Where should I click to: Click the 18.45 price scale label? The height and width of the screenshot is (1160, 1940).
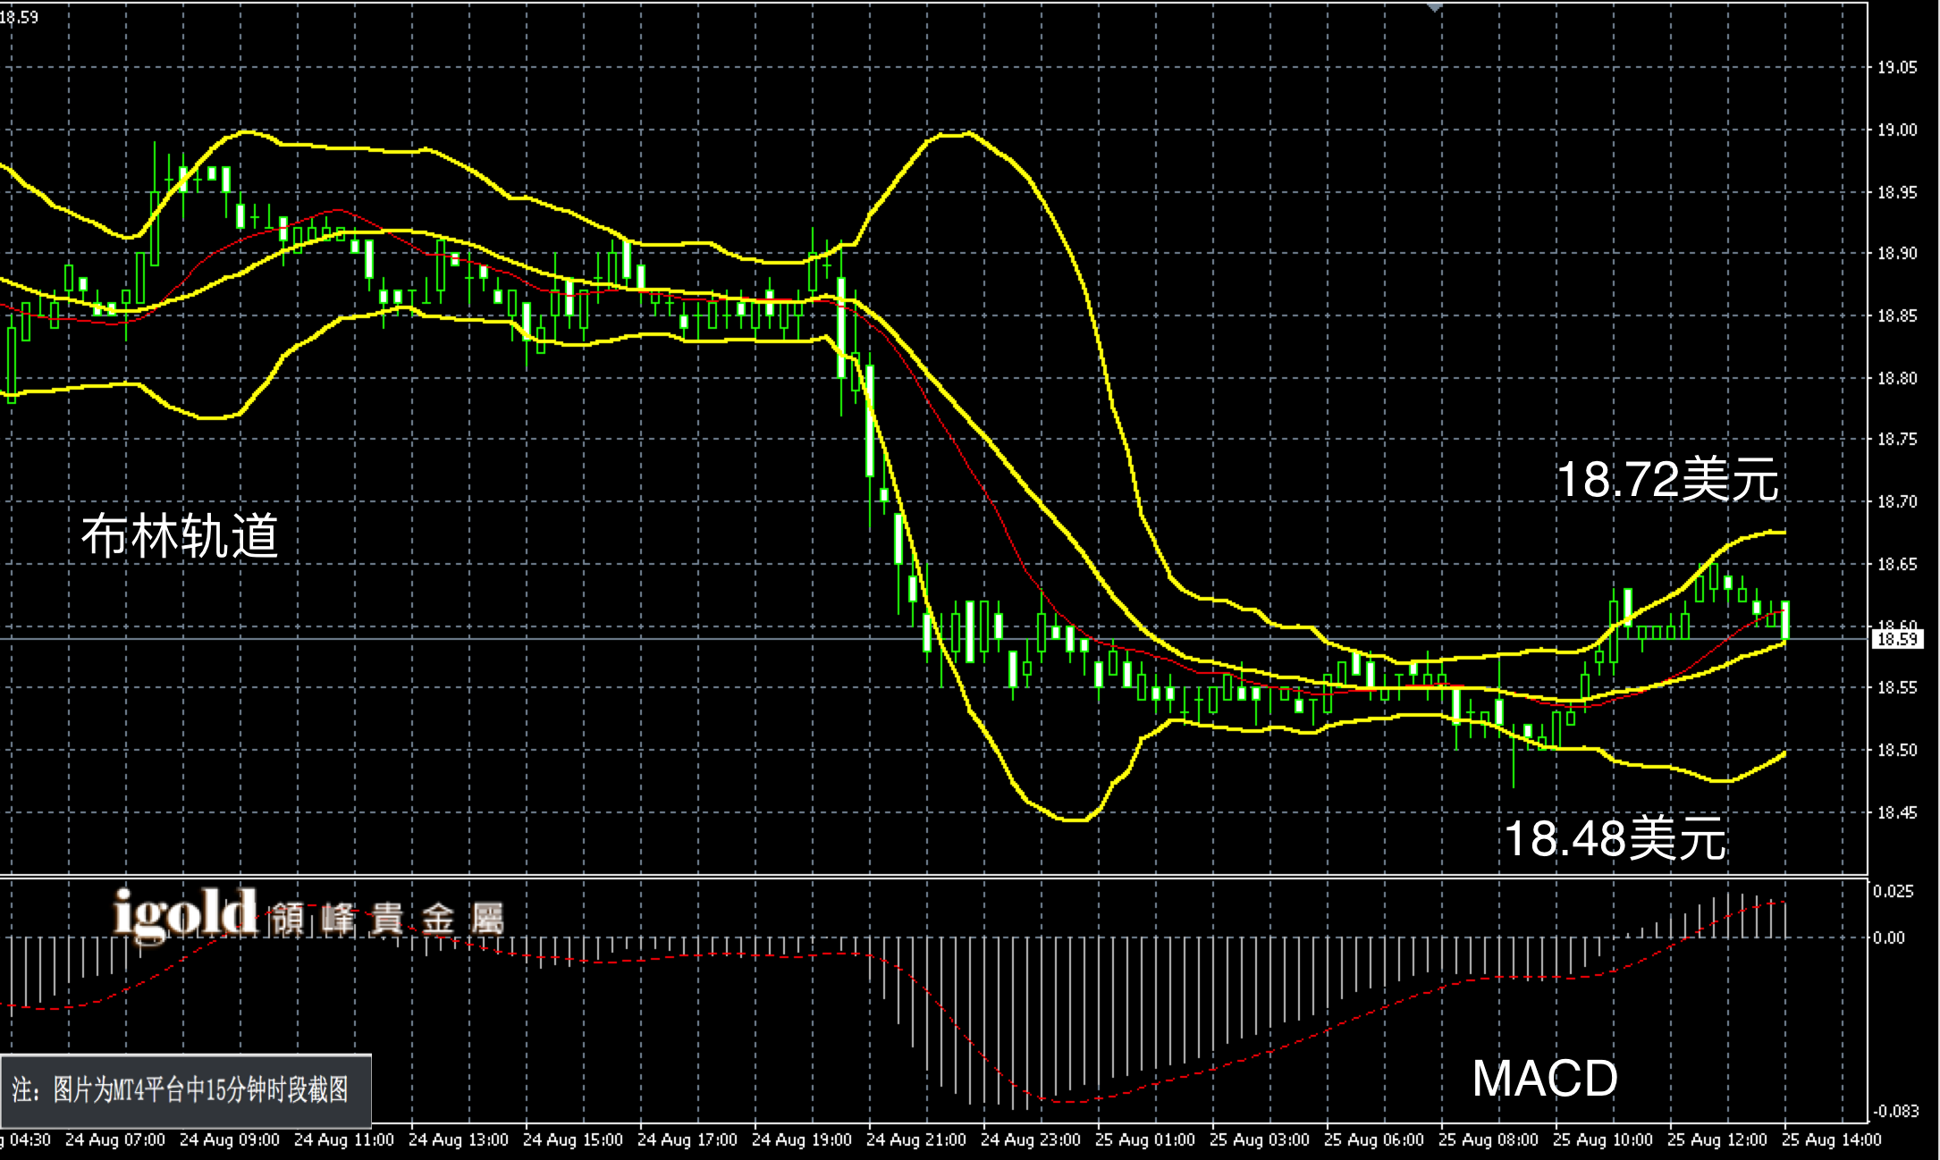pyautogui.click(x=1896, y=812)
